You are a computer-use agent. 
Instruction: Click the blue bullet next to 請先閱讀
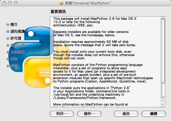8,32
